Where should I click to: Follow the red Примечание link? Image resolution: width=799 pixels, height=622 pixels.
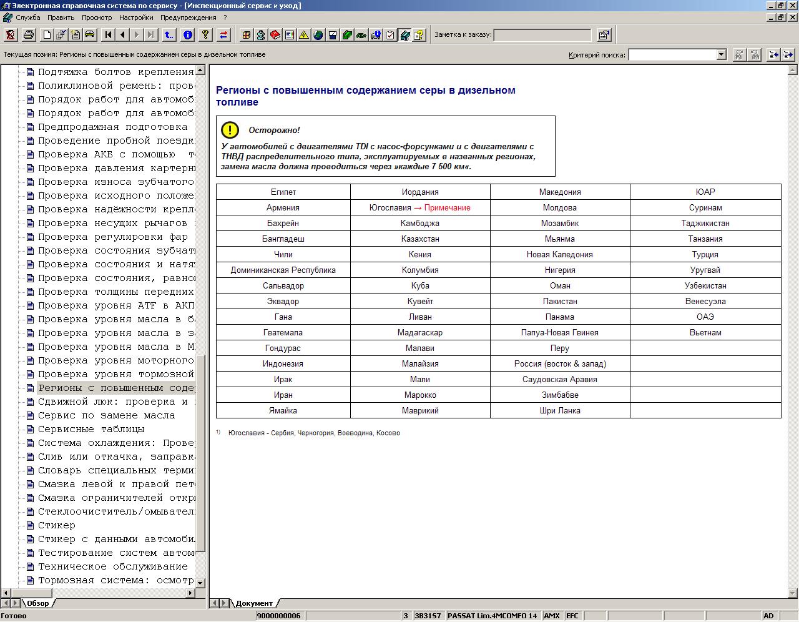point(447,208)
